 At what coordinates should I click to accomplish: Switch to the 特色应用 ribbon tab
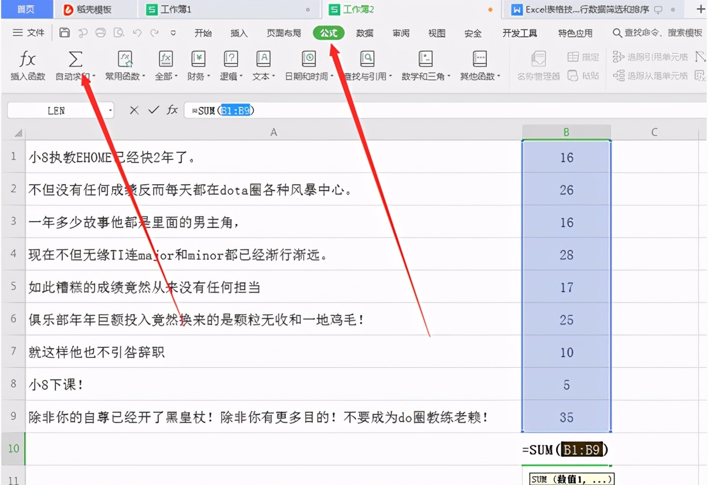point(575,33)
